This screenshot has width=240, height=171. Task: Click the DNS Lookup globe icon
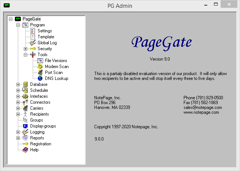click(40, 78)
